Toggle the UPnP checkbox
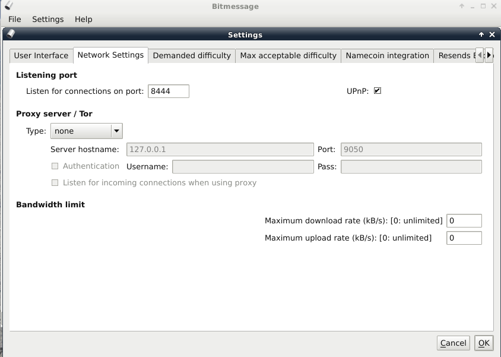Image resolution: width=501 pixels, height=357 pixels. (378, 91)
